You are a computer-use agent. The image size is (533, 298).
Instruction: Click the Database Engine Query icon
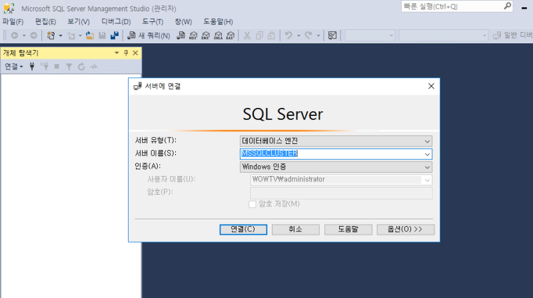click(181, 35)
